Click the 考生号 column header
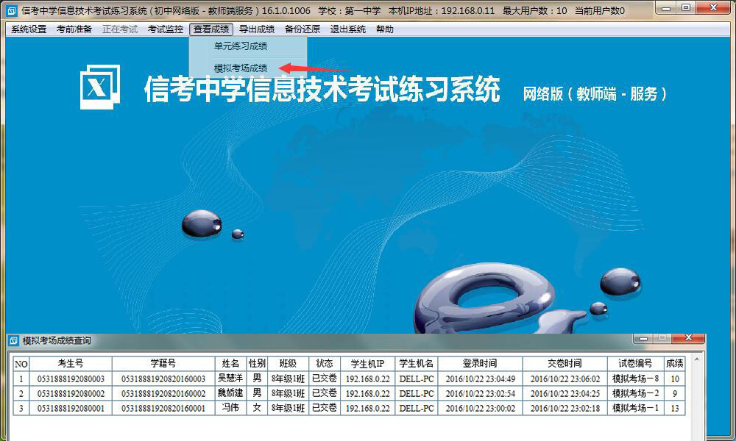This screenshot has width=736, height=441. [71, 364]
